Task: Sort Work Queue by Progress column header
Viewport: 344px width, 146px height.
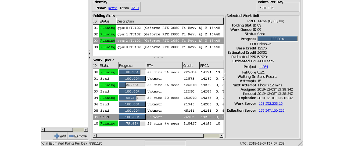Action: coord(132,65)
